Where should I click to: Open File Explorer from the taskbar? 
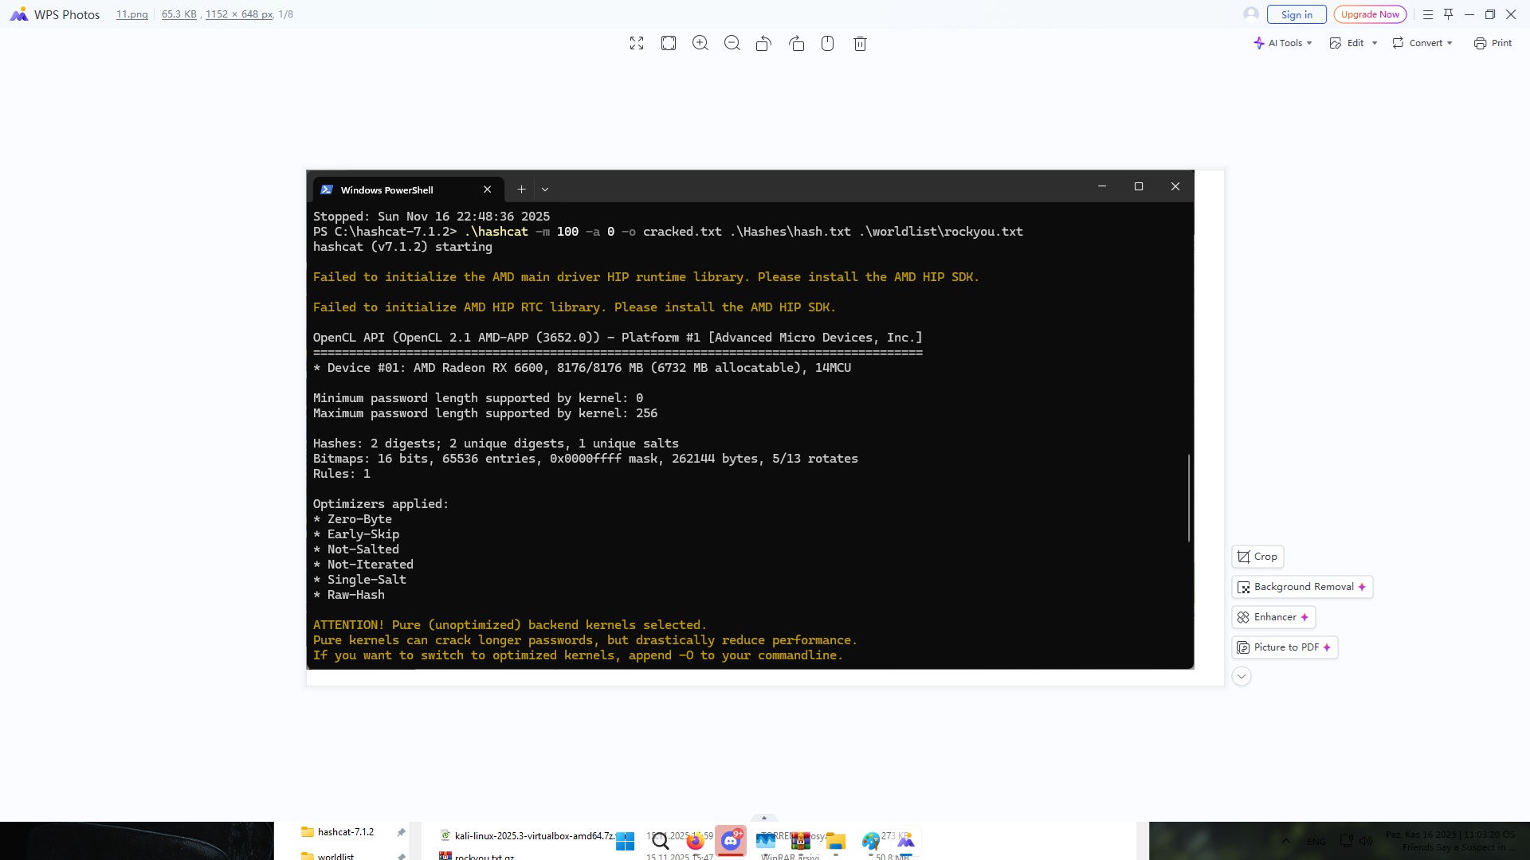[836, 841]
